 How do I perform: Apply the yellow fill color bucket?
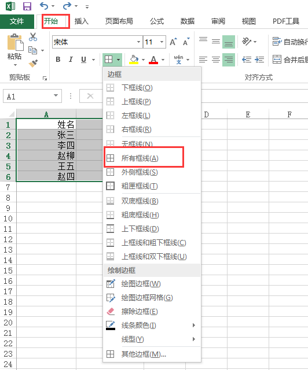click(x=134, y=60)
